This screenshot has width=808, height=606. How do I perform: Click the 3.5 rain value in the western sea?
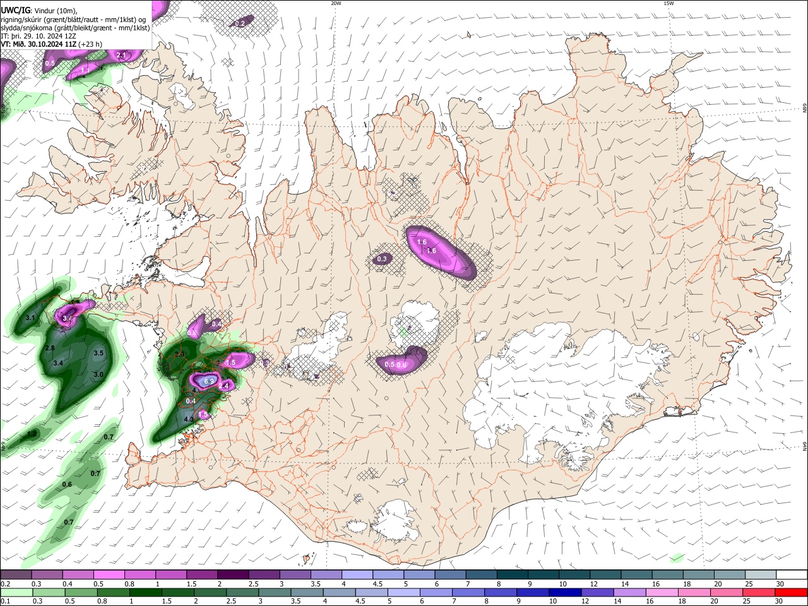(98, 353)
